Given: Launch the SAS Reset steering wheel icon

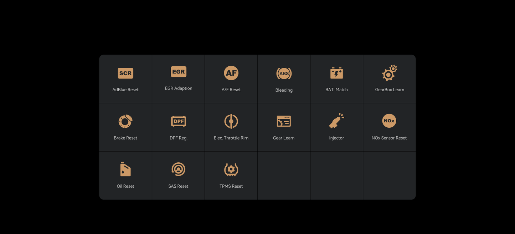Looking at the screenshot, I should 178,169.
